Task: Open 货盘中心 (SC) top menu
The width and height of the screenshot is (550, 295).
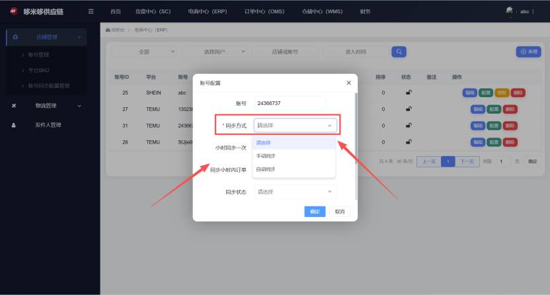Action: coord(153,12)
